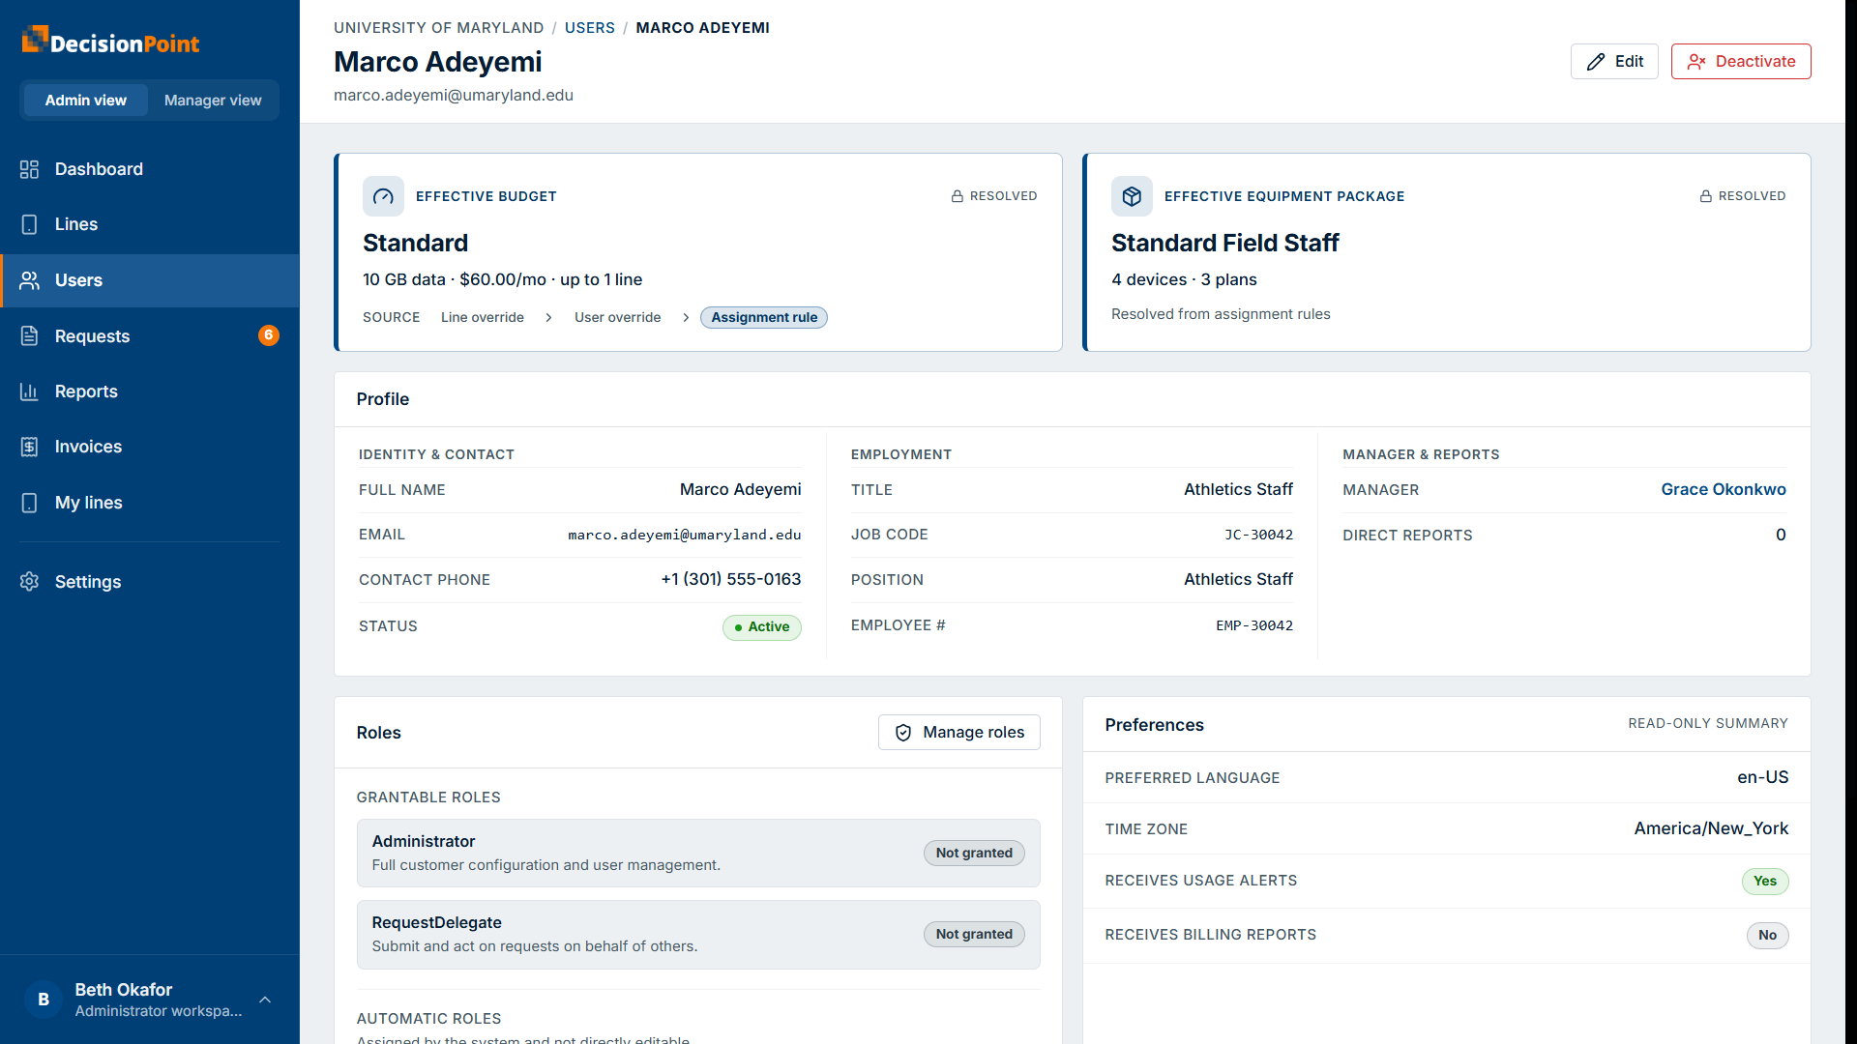Click Line override source step
The width and height of the screenshot is (1857, 1044).
tap(483, 317)
